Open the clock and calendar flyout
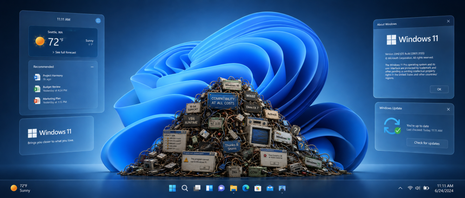The image size is (465, 198). tap(444, 188)
